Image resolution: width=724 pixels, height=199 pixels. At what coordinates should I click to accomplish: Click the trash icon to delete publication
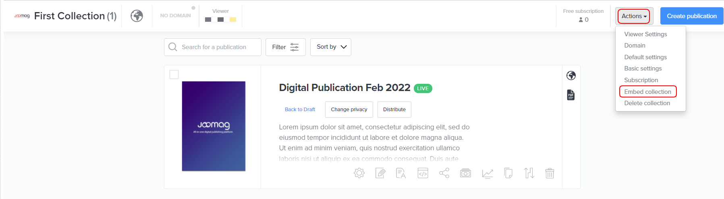coord(550,173)
